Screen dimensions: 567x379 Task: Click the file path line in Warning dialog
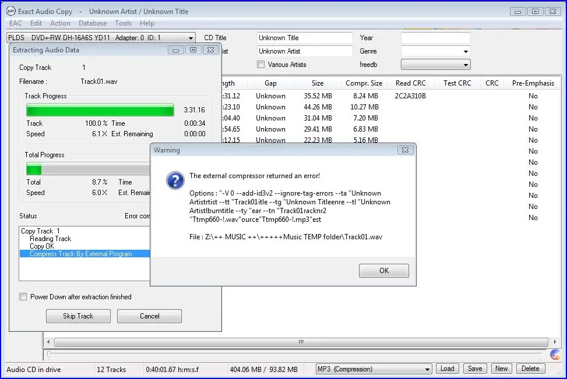pos(286,237)
